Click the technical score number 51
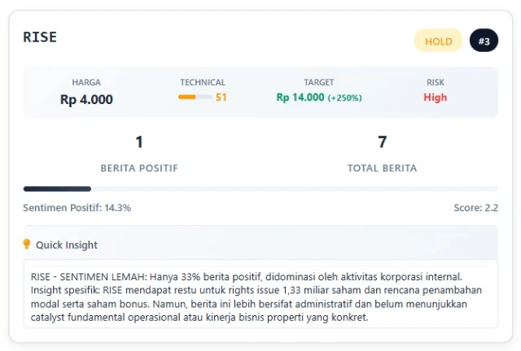Image resolution: width=521 pixels, height=351 pixels. coord(221,97)
